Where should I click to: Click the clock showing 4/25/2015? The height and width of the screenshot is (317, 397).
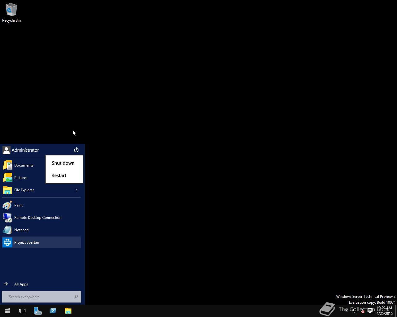pyautogui.click(x=385, y=311)
